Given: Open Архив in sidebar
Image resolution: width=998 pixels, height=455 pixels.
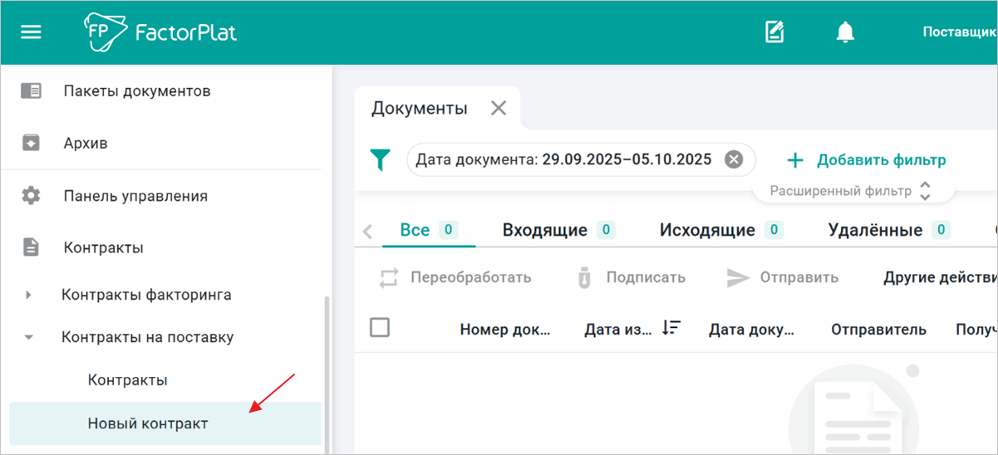Looking at the screenshot, I should pos(86,144).
